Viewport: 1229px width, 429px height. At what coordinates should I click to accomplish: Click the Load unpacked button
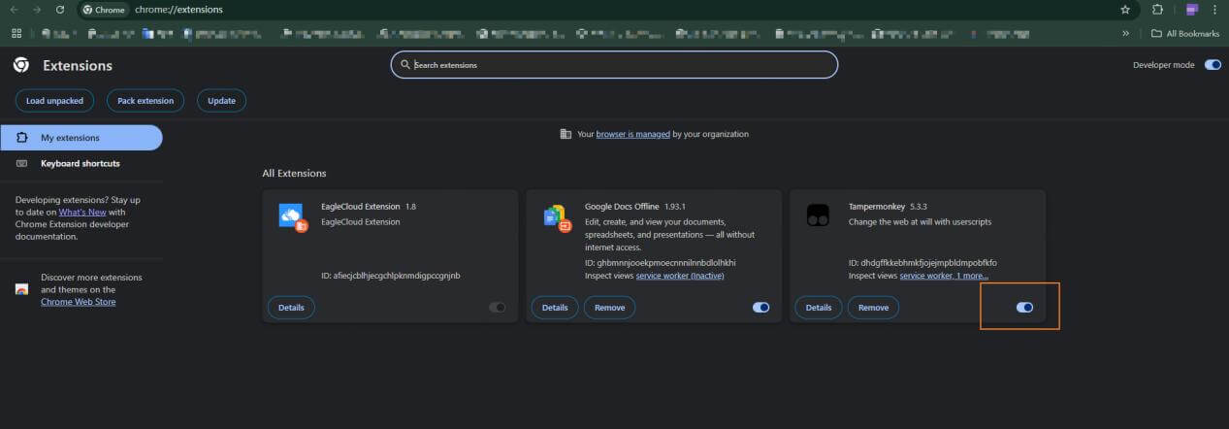tap(54, 101)
